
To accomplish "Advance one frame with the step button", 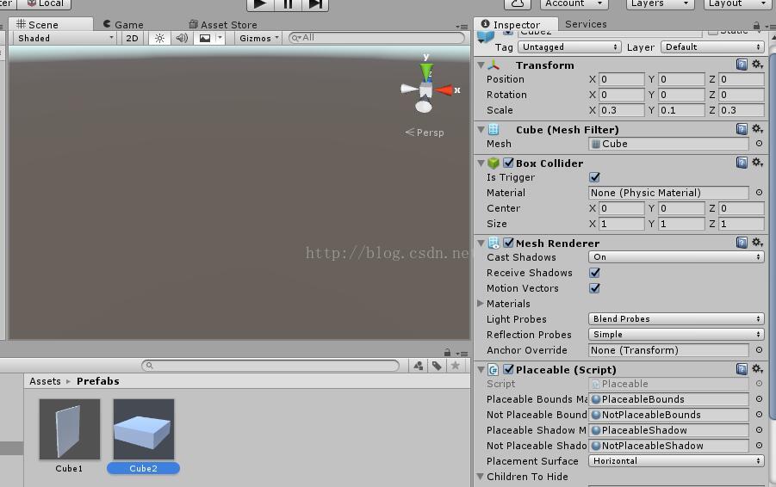I will click(315, 4).
